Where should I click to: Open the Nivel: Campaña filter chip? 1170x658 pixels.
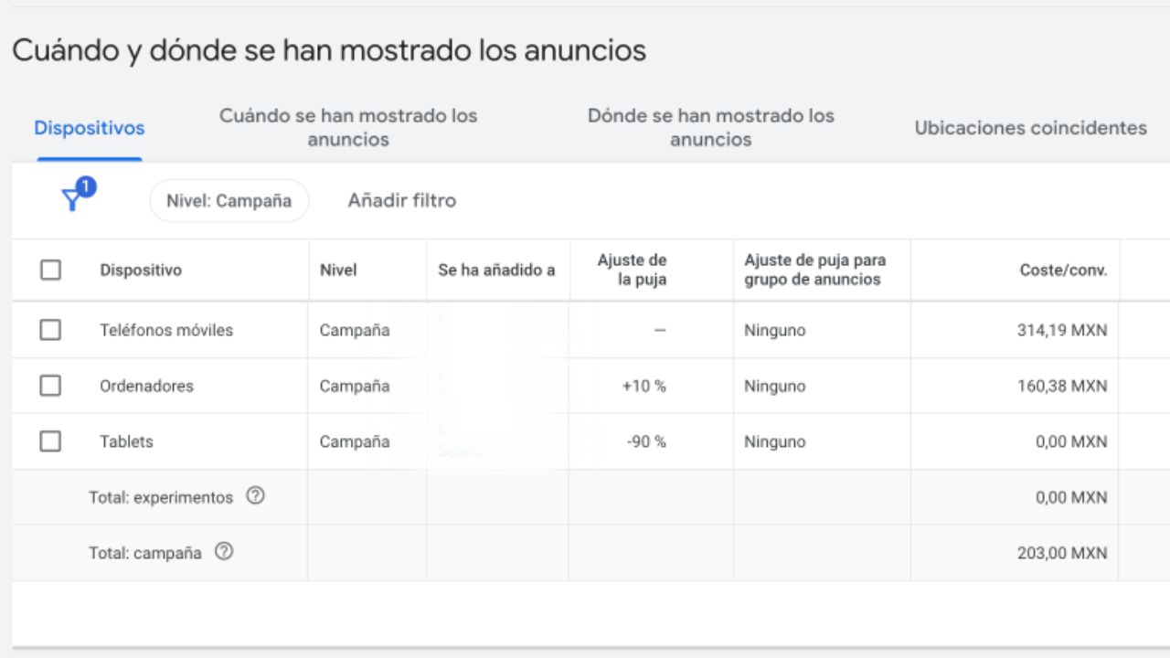click(229, 200)
